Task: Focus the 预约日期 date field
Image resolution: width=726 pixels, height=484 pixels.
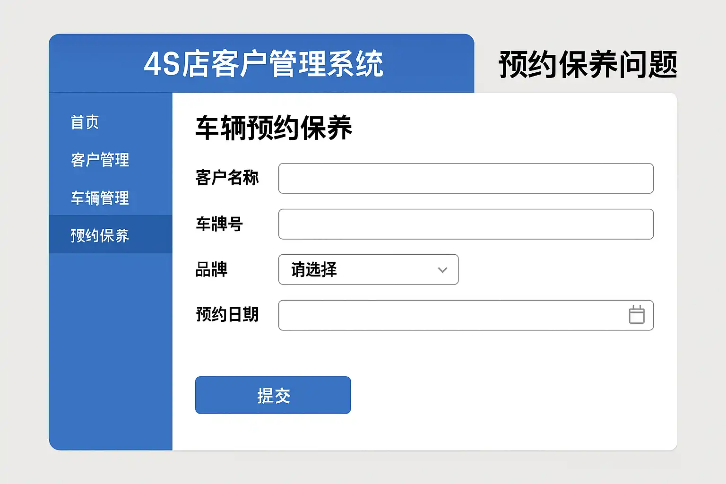Action: (x=449, y=315)
